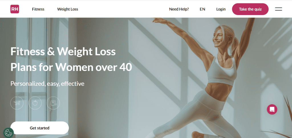
Task: Open the Fitness menu item
Action: point(38,9)
